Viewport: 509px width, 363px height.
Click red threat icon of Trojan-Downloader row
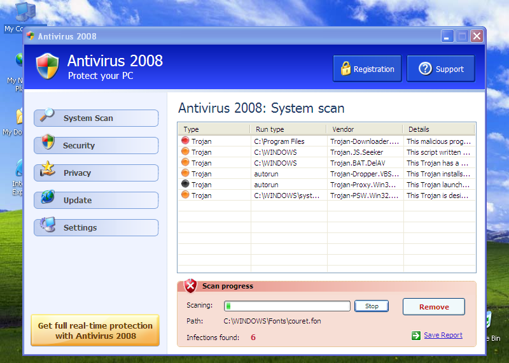point(185,140)
